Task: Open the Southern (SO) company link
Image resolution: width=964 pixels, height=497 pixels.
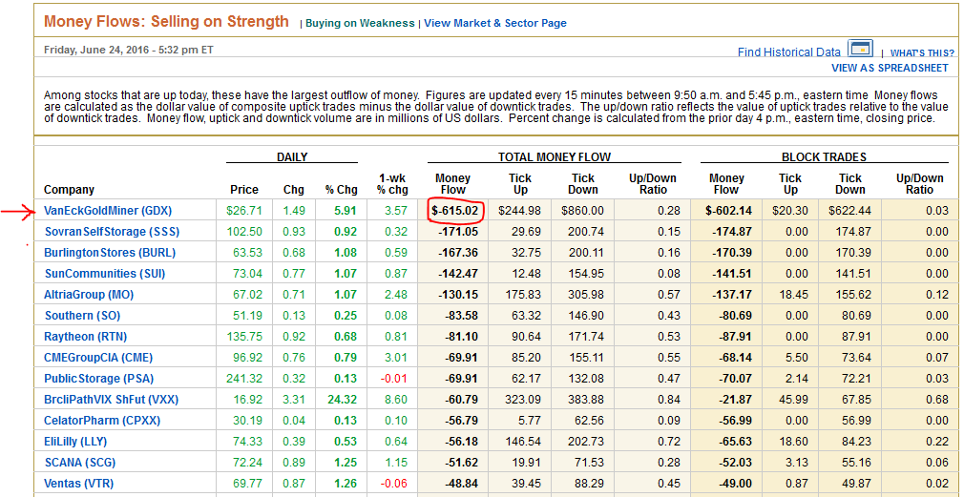Action: click(x=82, y=316)
